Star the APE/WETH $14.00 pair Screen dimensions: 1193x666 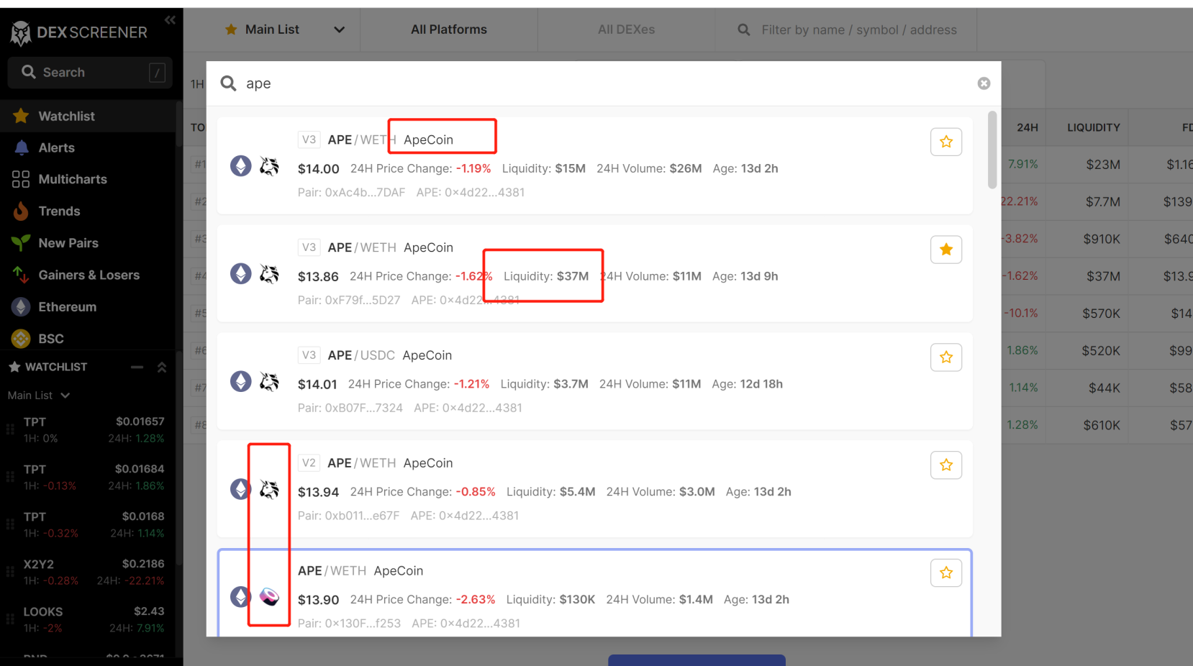pos(946,142)
